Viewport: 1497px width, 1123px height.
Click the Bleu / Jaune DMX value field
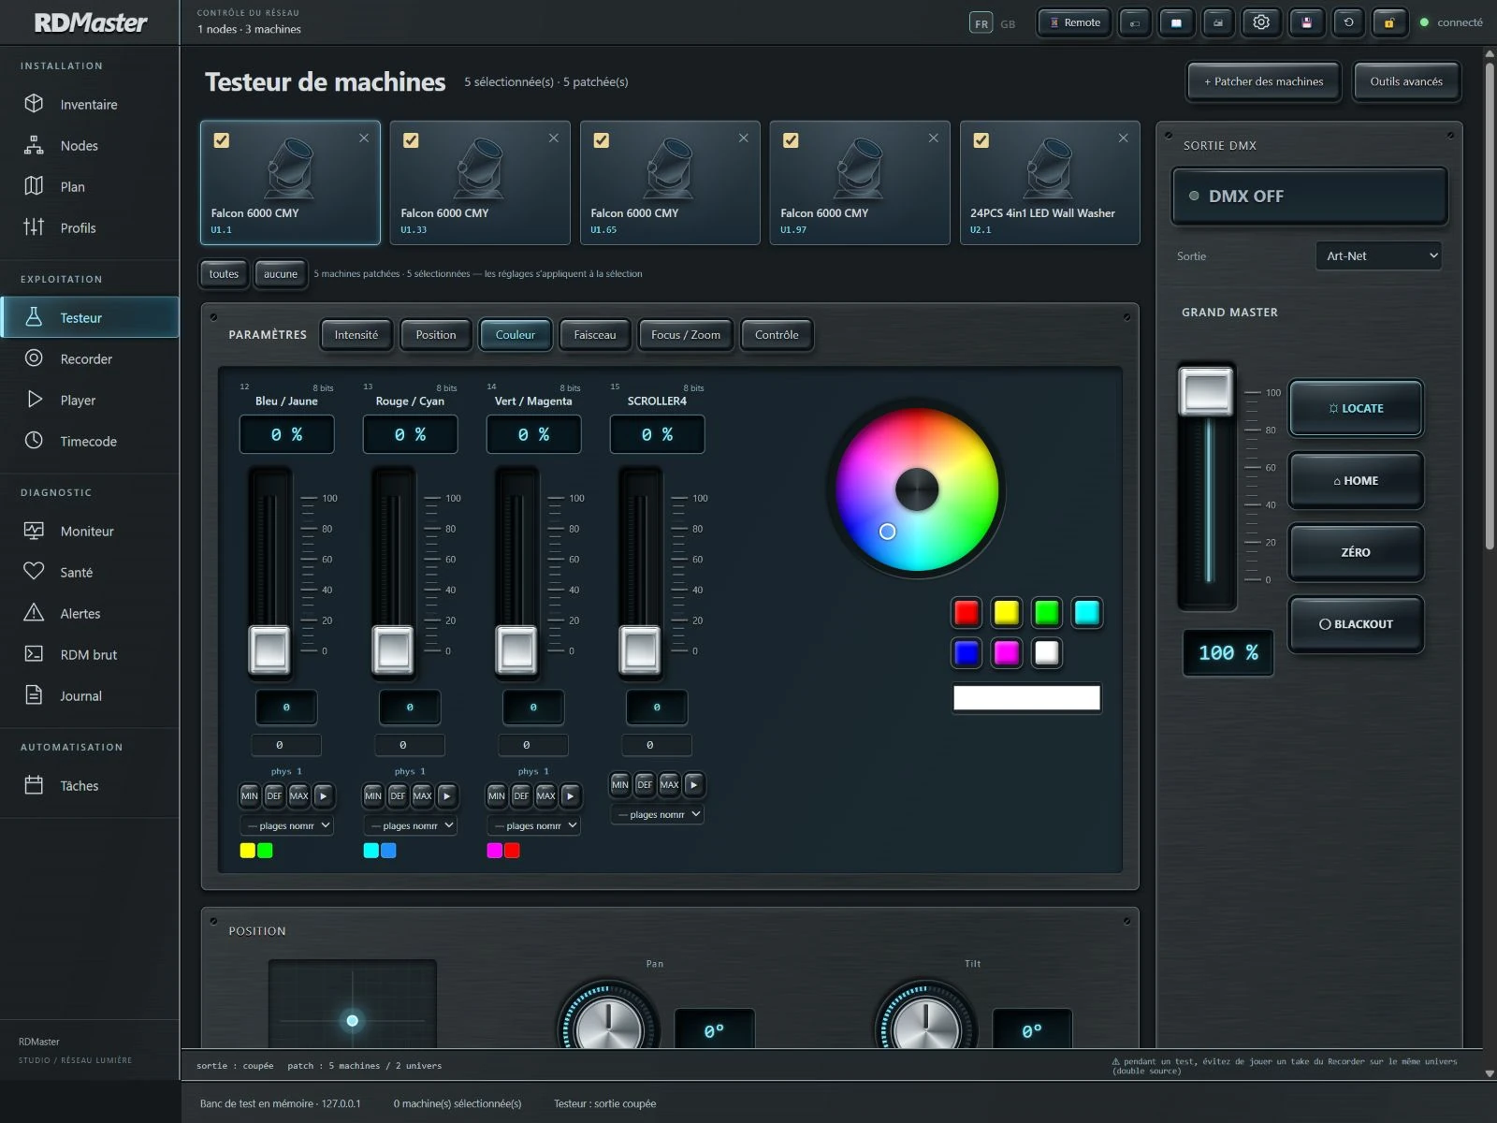point(286,745)
